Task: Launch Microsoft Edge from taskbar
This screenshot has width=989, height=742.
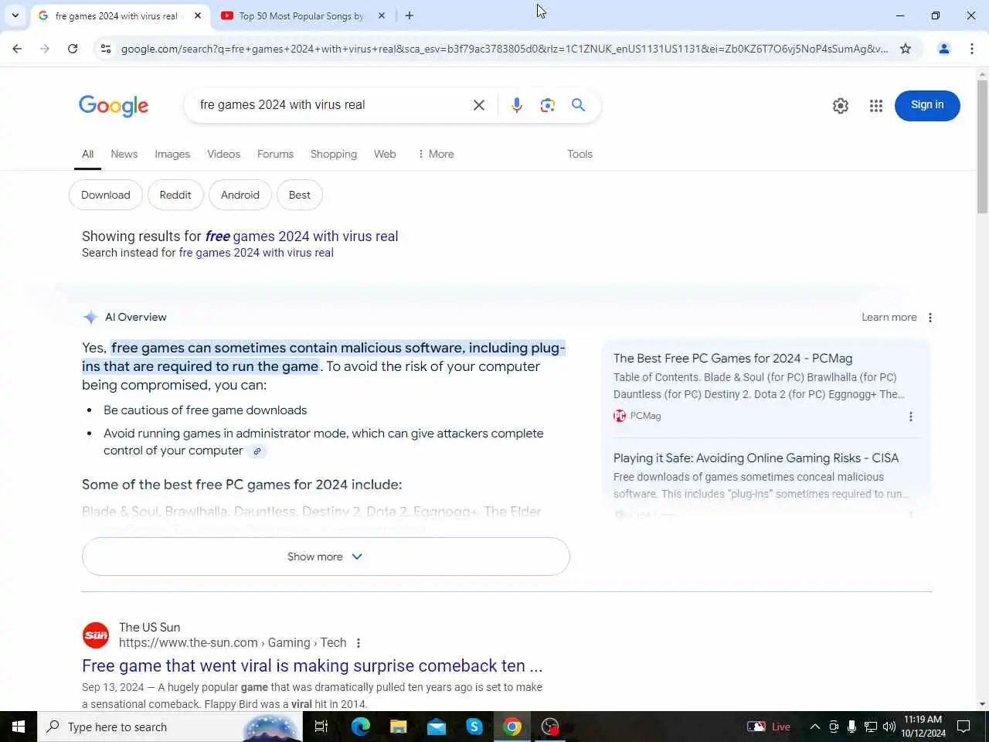Action: point(360,727)
